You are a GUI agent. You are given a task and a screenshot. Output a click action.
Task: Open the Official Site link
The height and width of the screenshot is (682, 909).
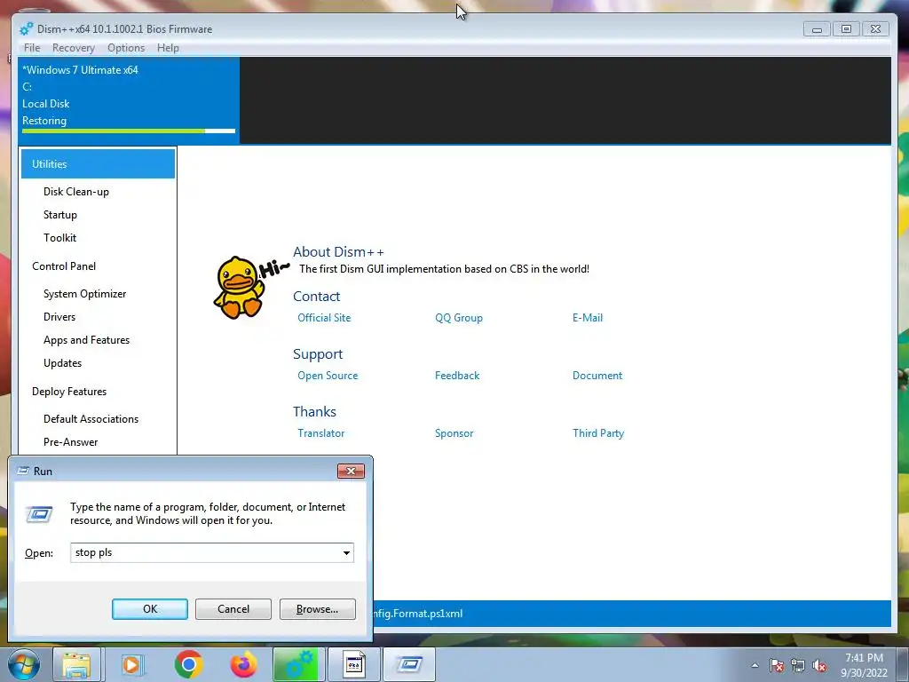coord(324,318)
